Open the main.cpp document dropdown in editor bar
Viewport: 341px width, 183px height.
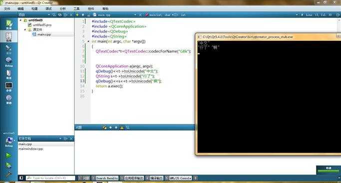click(x=135, y=15)
